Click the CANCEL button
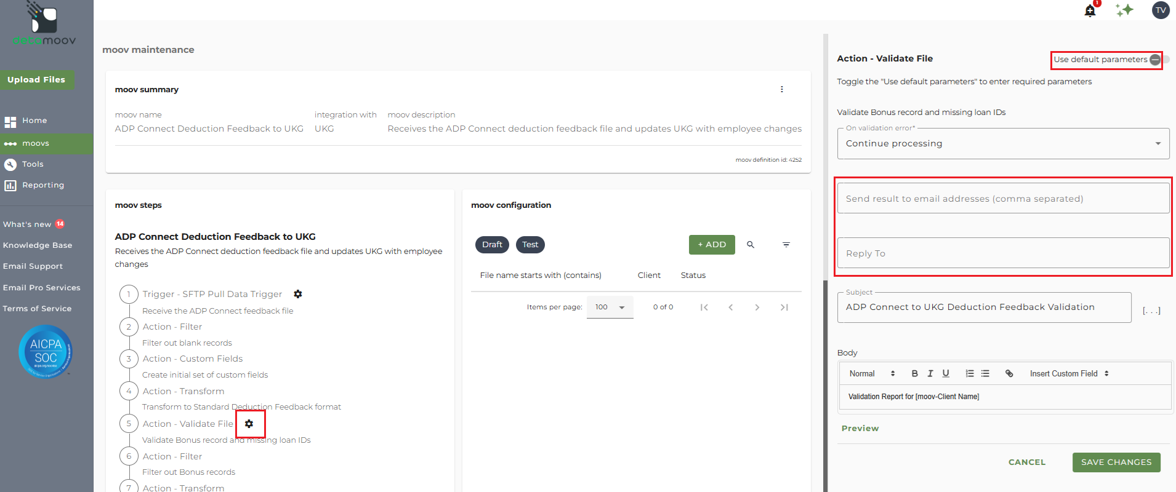Viewport: 1176px width, 492px height. tap(1027, 462)
